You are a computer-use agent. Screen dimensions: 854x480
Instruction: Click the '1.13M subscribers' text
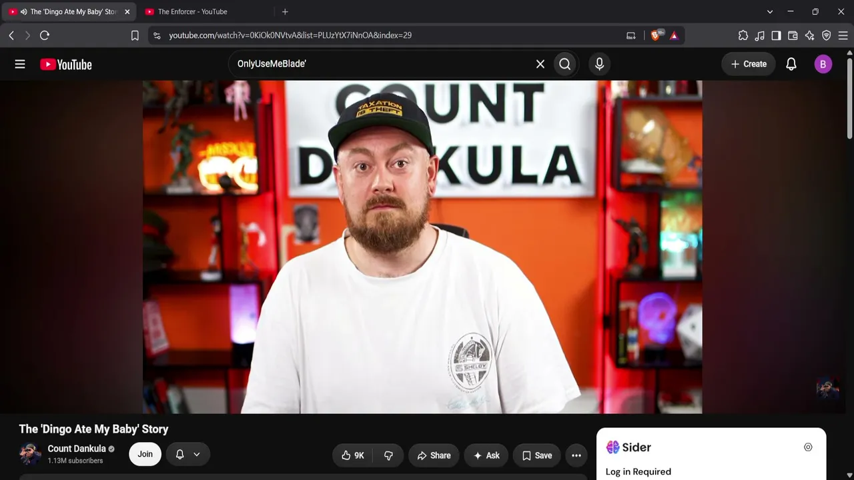[75, 461]
